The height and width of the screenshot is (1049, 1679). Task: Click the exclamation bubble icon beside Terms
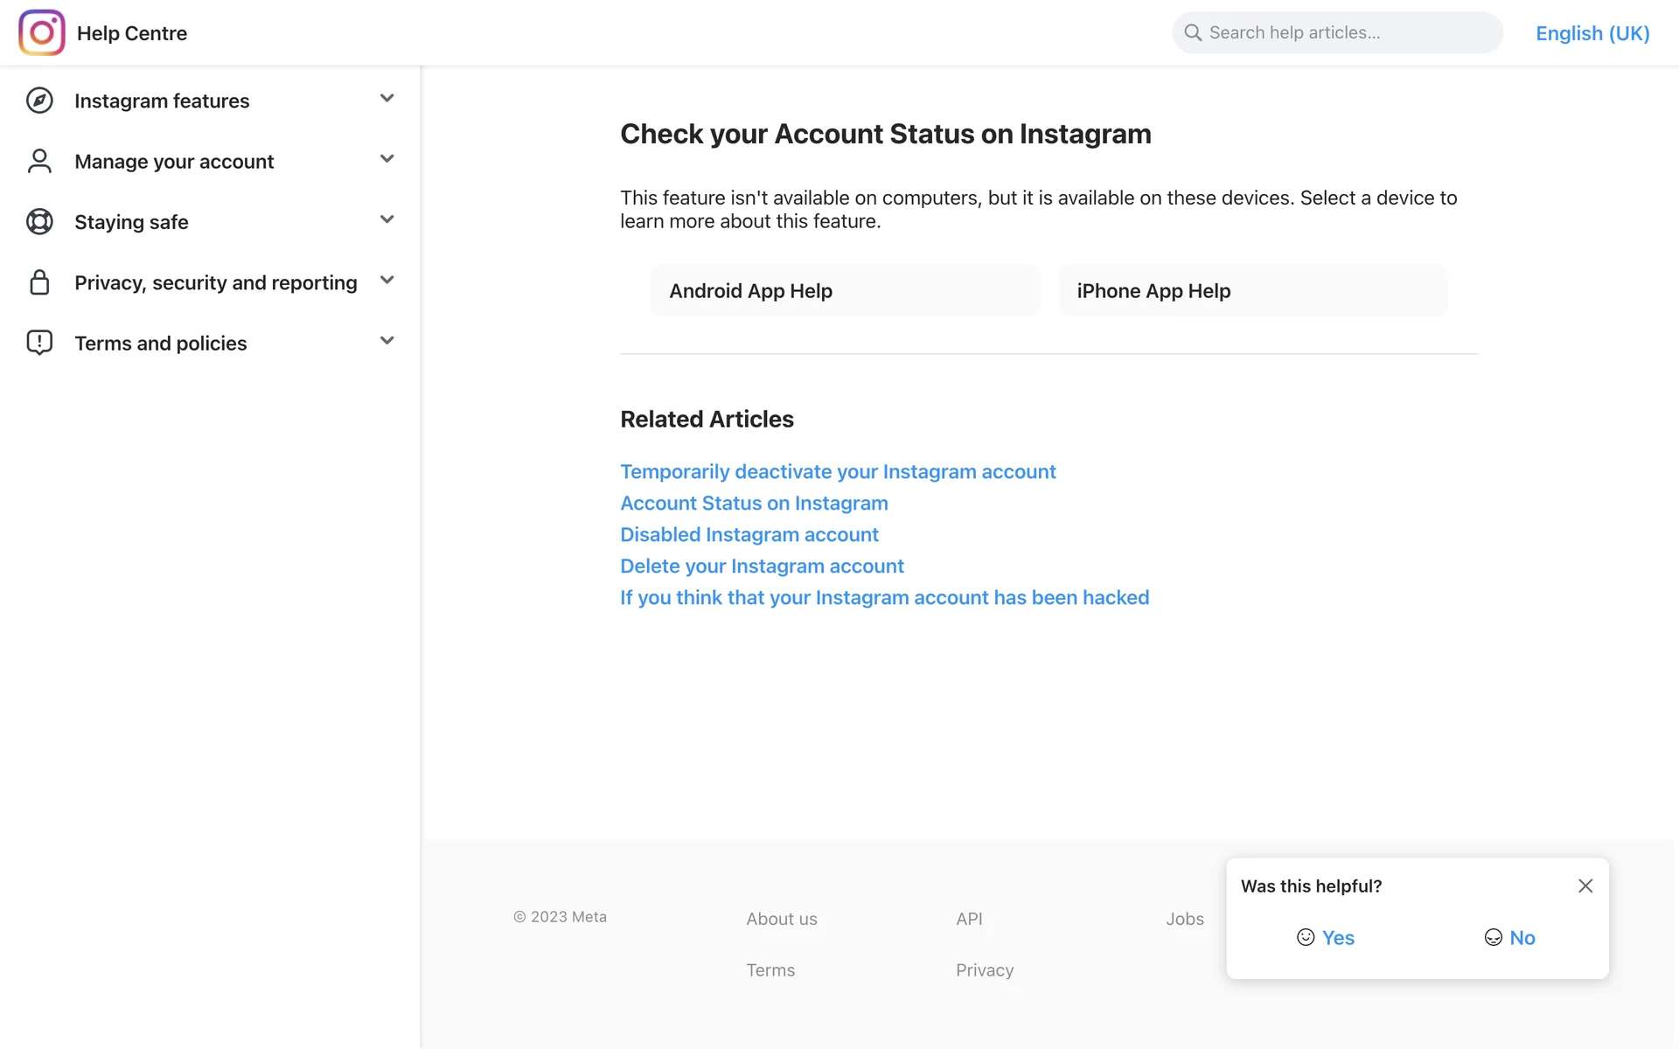click(39, 343)
